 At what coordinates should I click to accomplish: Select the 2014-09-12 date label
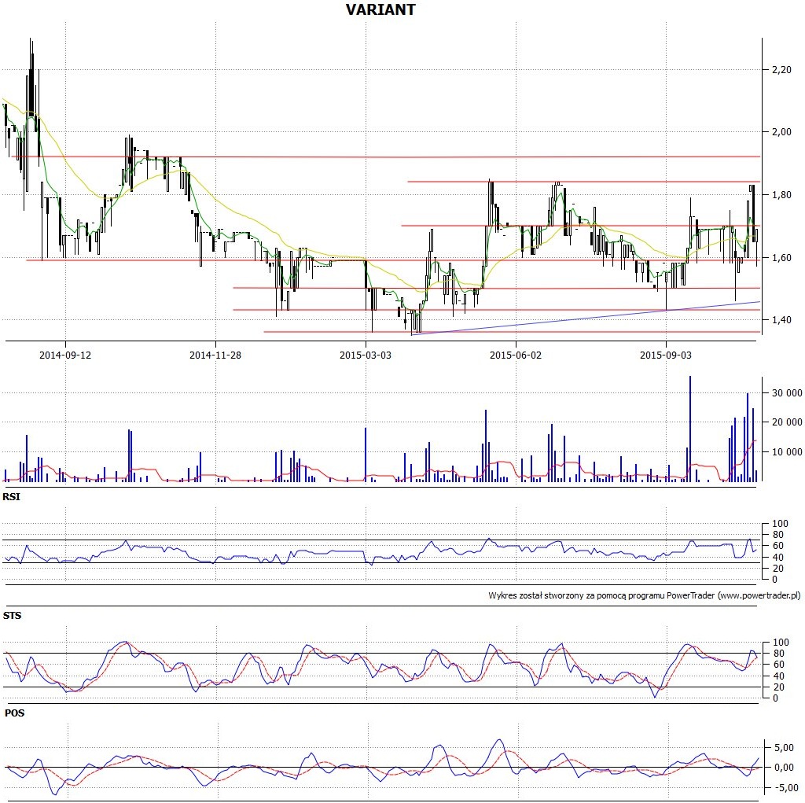click(65, 355)
